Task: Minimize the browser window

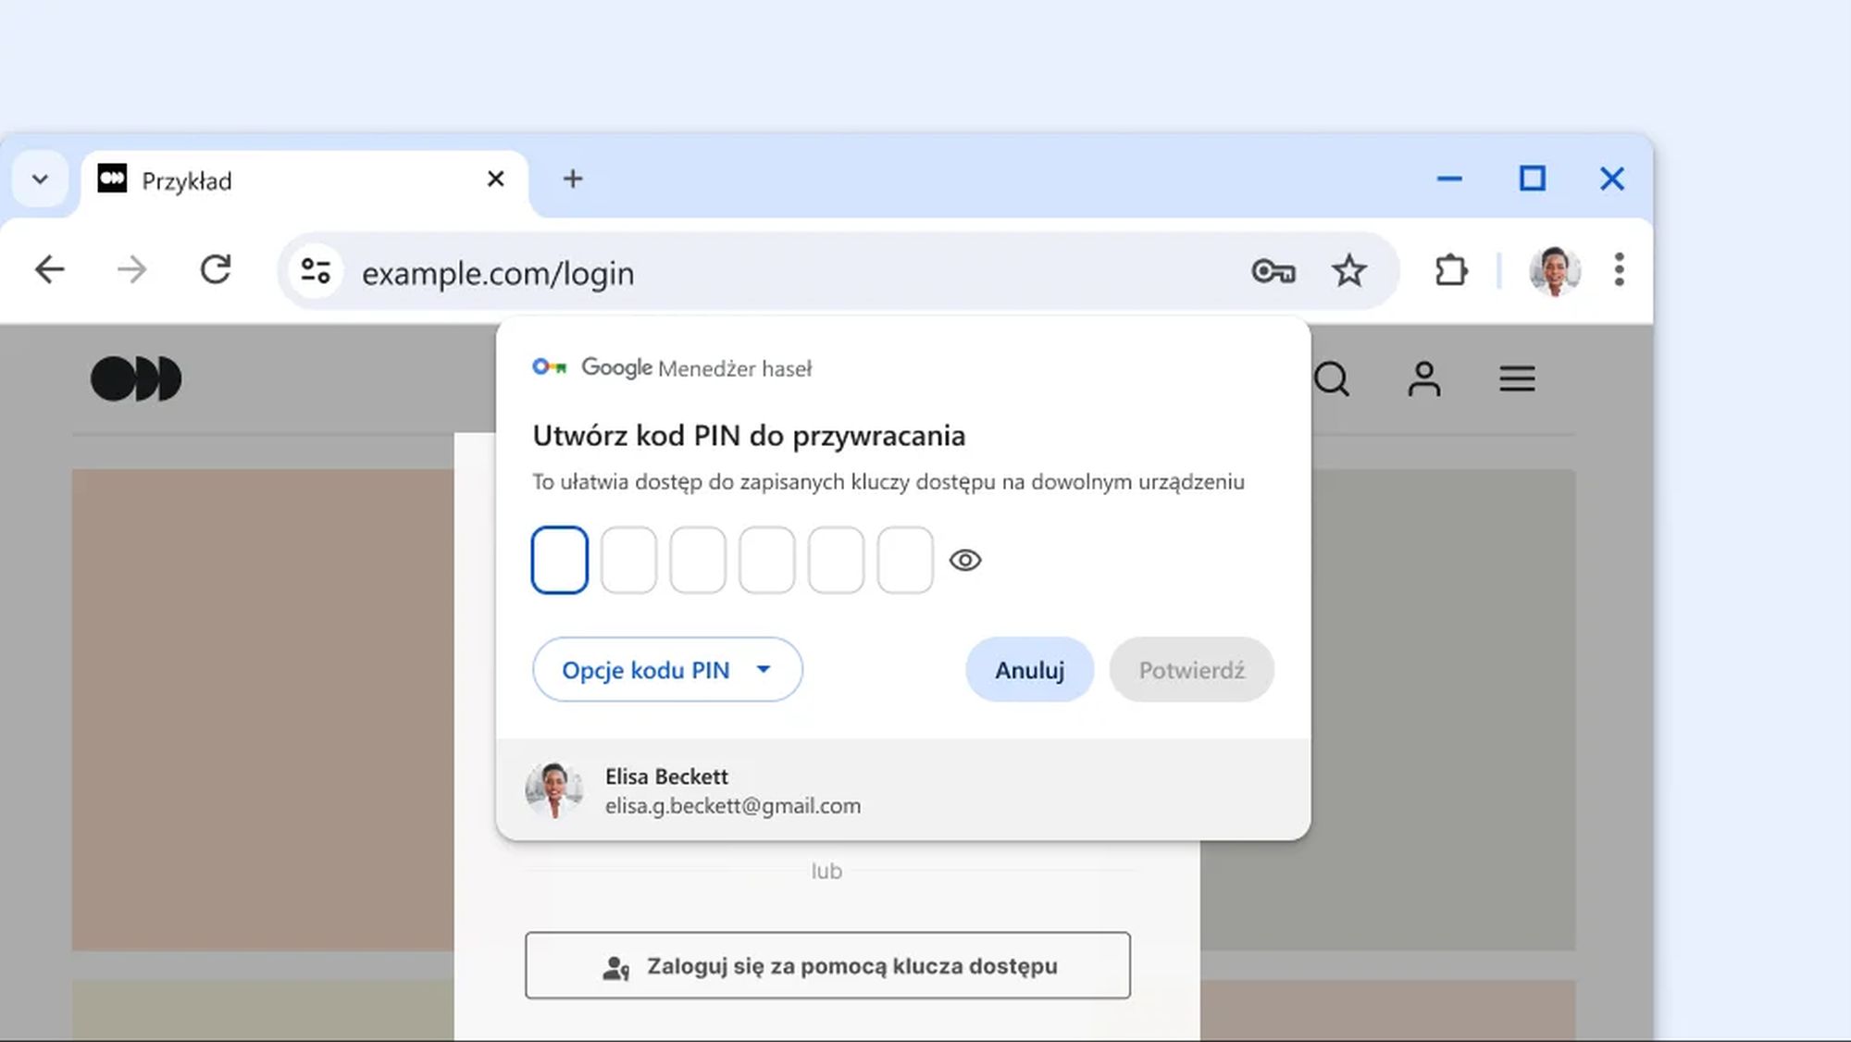Action: click(x=1449, y=179)
